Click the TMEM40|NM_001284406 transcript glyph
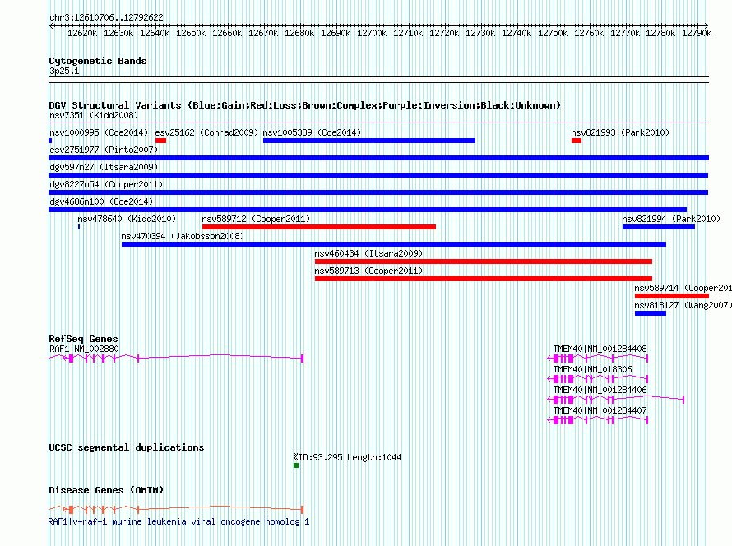This screenshot has height=546, width=732. [x=615, y=400]
